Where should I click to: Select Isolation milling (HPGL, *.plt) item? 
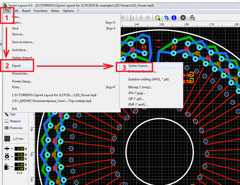tap(151, 79)
